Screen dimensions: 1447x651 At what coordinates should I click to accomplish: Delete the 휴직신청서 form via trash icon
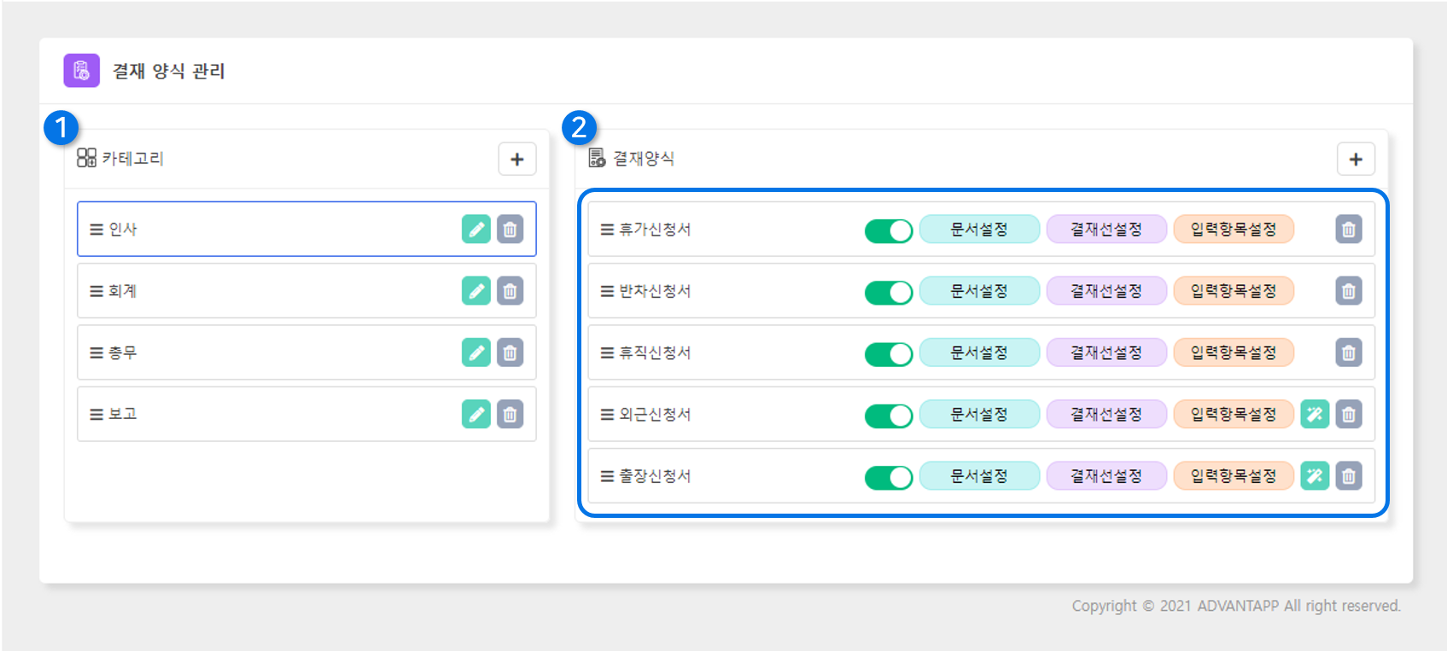tap(1348, 352)
